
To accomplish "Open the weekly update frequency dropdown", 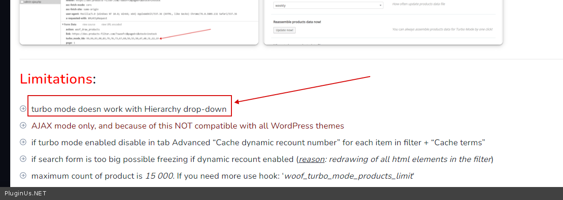I will click(x=328, y=6).
